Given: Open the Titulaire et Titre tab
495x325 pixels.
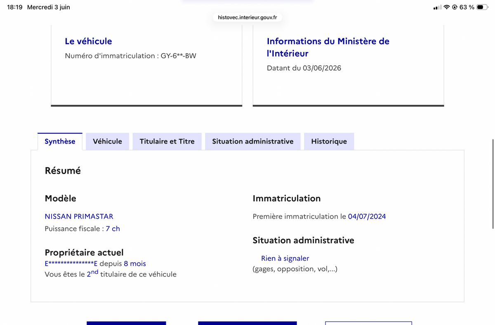Looking at the screenshot, I should tap(167, 141).
